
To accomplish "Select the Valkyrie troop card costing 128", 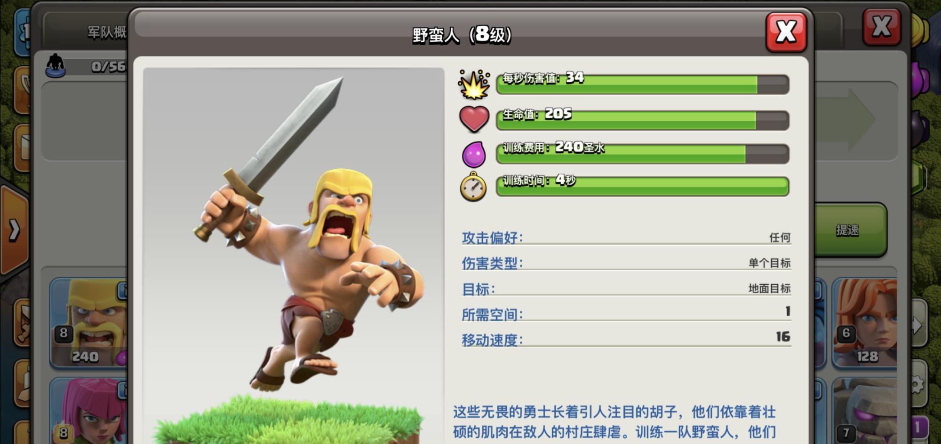I will tap(864, 323).
